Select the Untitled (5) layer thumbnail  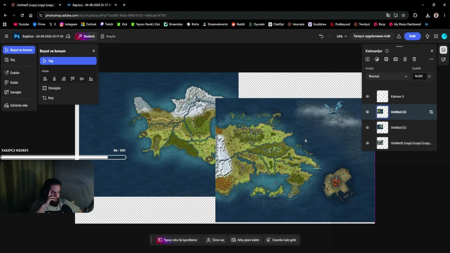pos(382,128)
